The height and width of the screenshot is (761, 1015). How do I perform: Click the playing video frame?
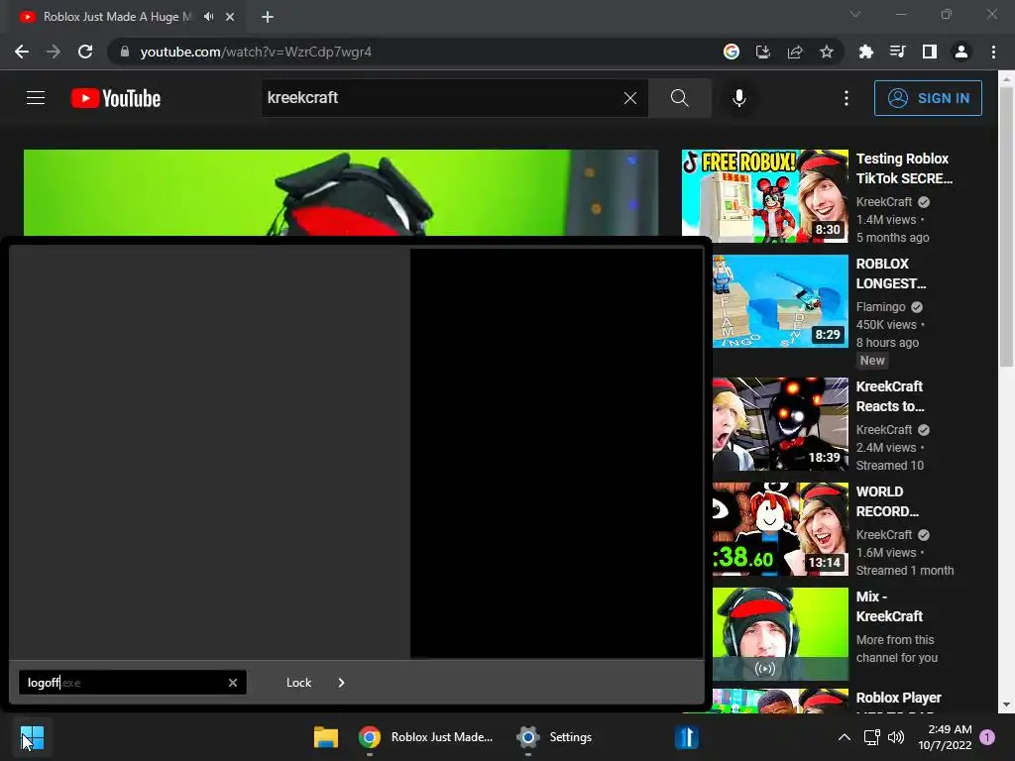click(341, 193)
